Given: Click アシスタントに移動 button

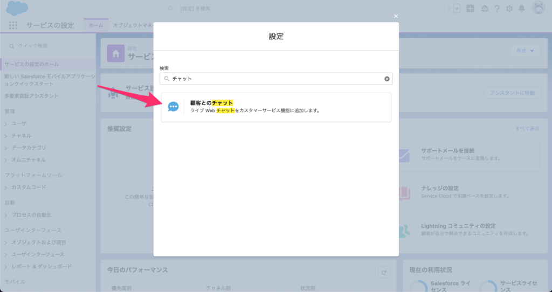Looking at the screenshot, I should (x=512, y=93).
